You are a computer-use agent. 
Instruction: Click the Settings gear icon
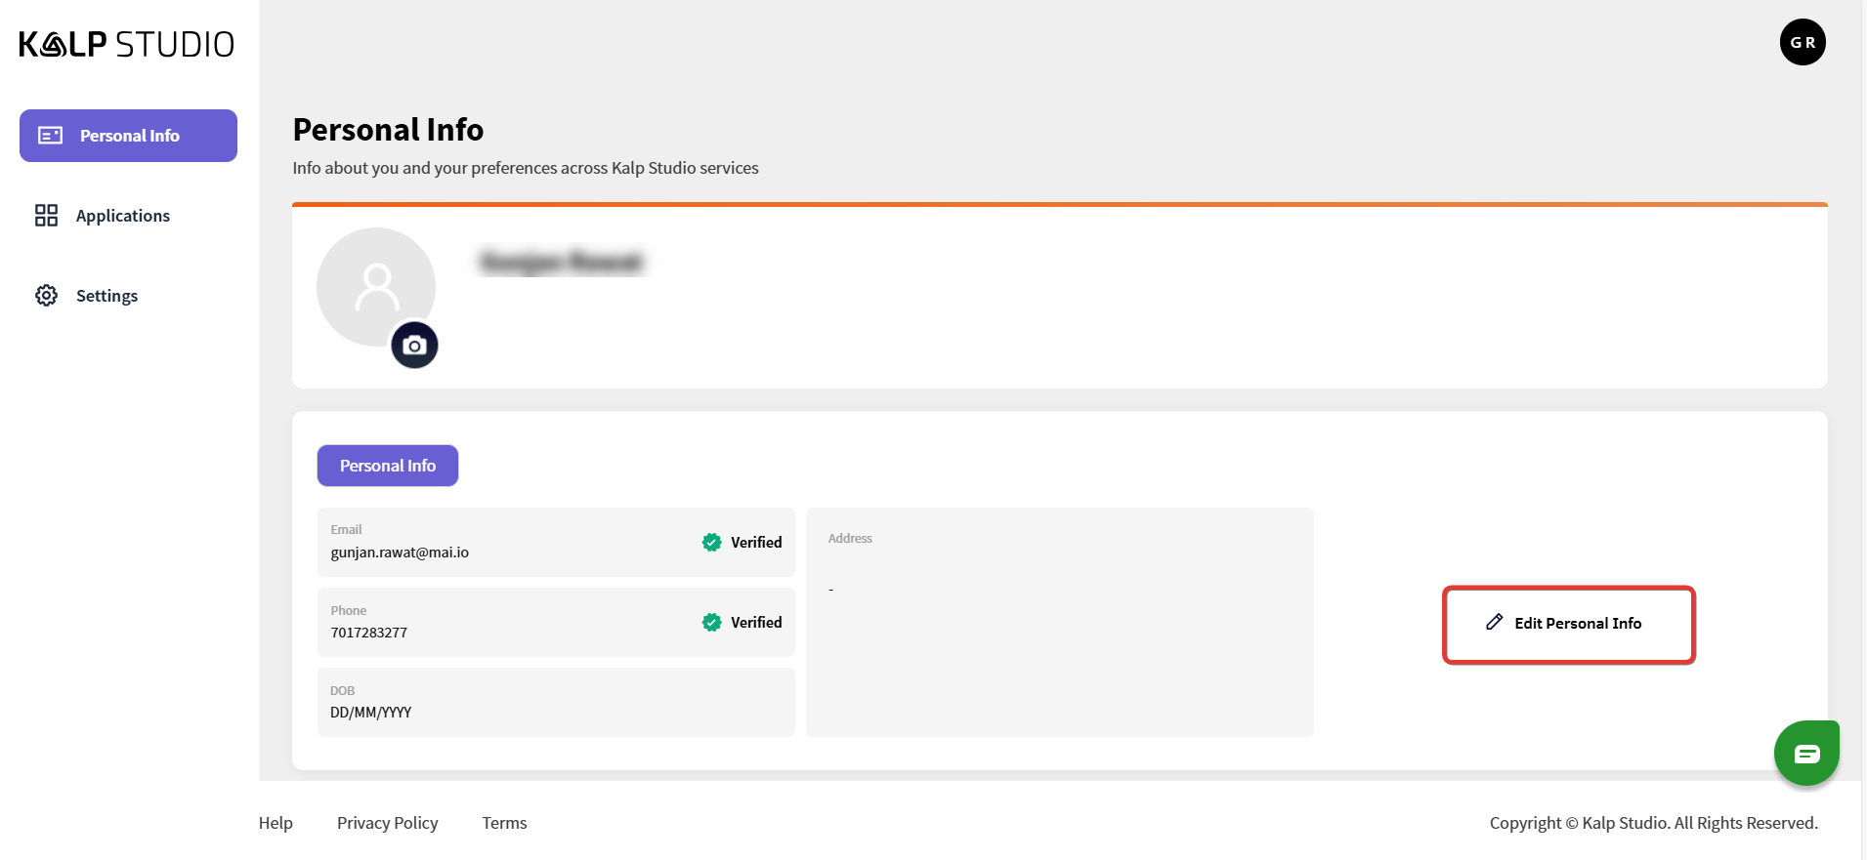coord(46,296)
